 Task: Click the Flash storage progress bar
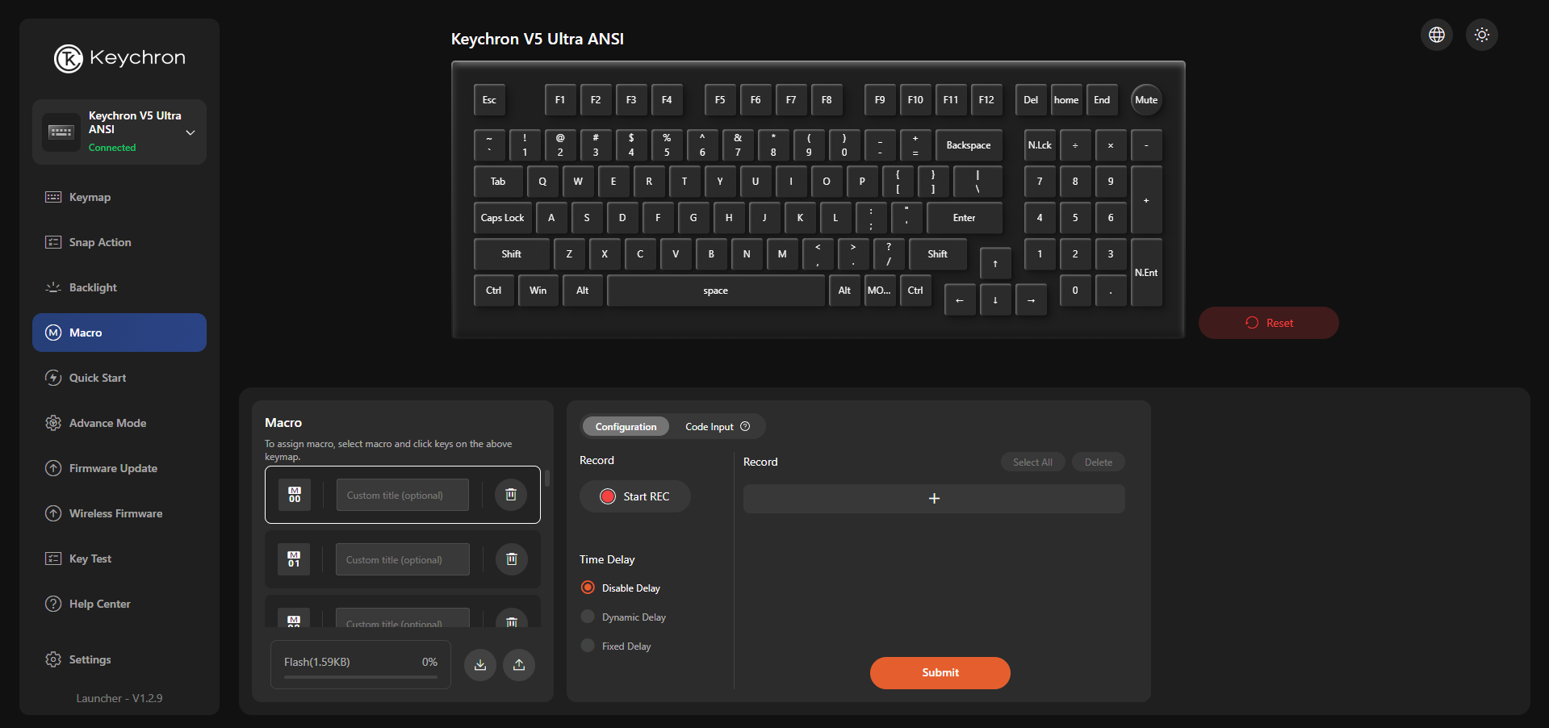point(360,678)
